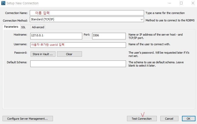The image size is (197, 124).
Task: Click the 'Name of the user to connect with.' text
Action: (149, 44)
